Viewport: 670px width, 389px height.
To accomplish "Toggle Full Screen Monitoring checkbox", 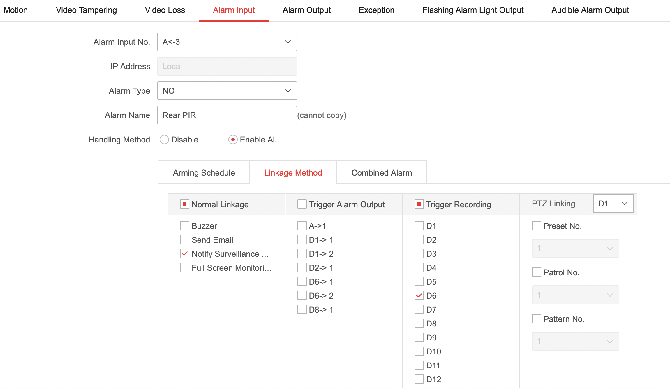I will (x=184, y=267).
